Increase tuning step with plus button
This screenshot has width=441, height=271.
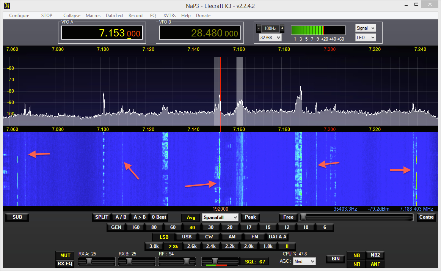coord(282,28)
